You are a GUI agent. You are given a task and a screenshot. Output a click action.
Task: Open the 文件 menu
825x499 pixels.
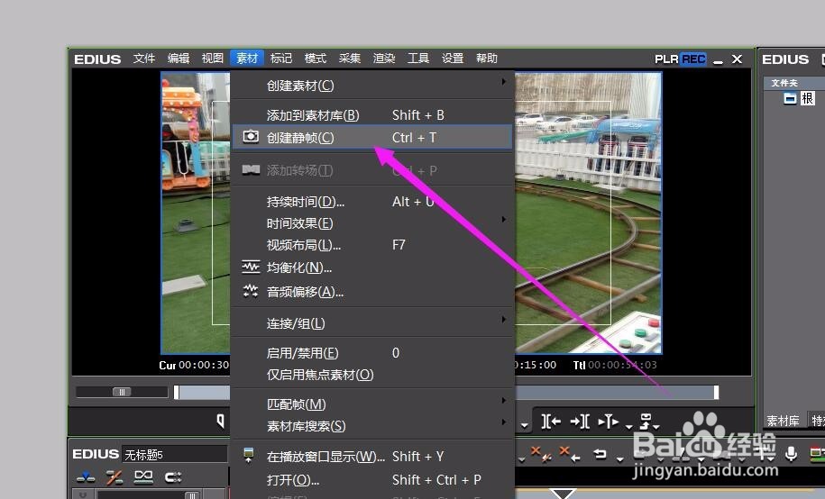(143, 59)
